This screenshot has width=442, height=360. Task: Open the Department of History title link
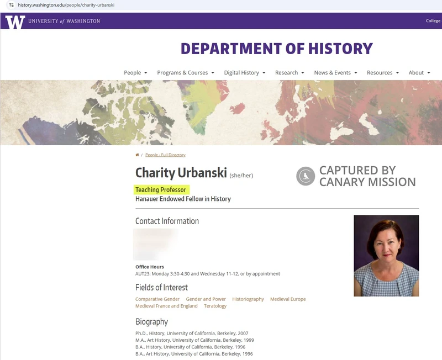coord(277,49)
